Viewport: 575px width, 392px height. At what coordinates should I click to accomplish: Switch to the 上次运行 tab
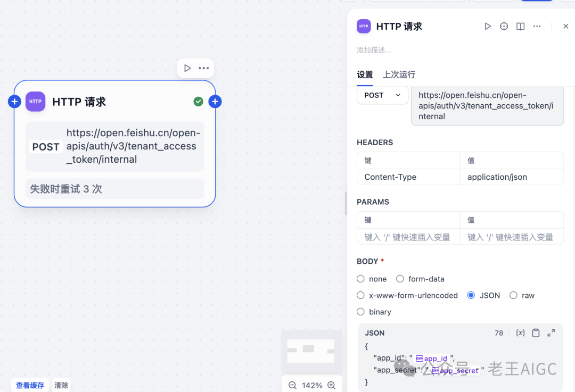click(399, 75)
